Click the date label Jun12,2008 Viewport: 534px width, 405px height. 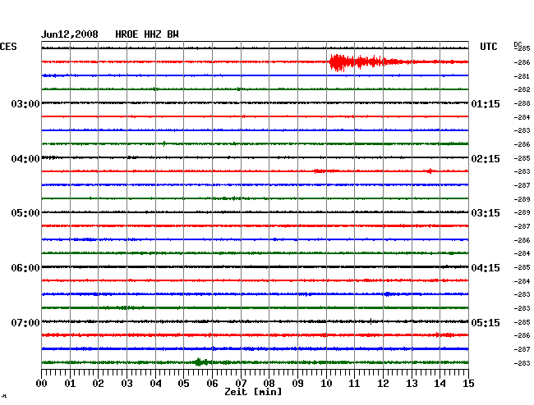pos(70,34)
